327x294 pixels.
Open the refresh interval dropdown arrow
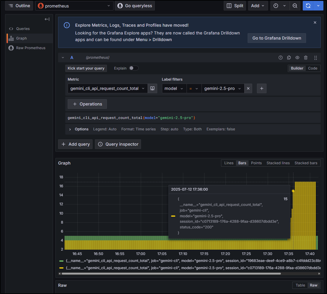(318, 6)
